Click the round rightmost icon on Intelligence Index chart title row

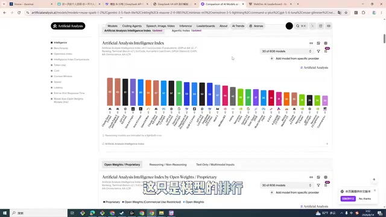tap(326, 43)
